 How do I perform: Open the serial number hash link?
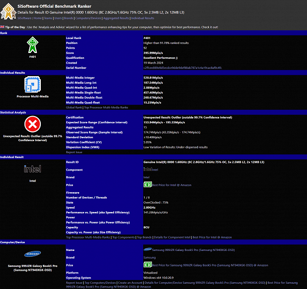[183, 68]
